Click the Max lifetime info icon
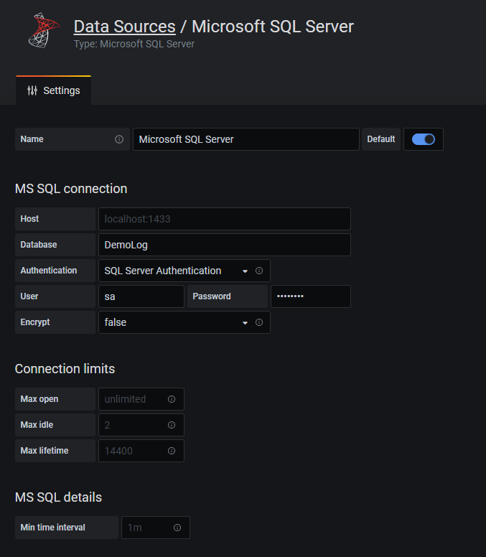The height and width of the screenshot is (557, 486). 172,451
